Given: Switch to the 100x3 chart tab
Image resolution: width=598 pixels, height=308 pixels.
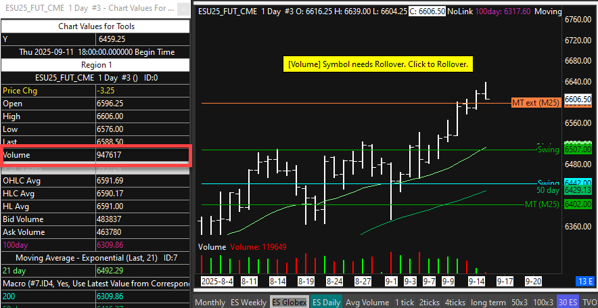Looking at the screenshot, I should point(543,303).
